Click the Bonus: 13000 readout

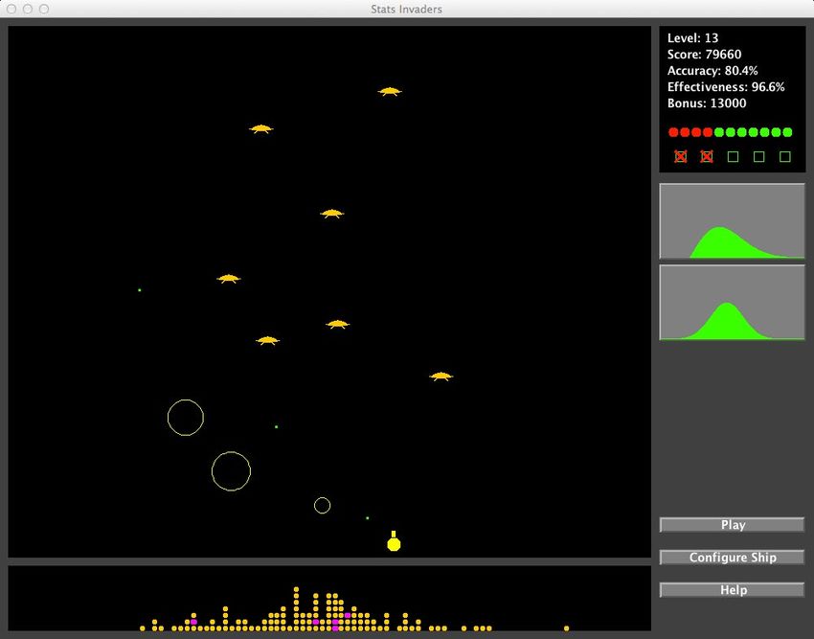[x=707, y=103]
